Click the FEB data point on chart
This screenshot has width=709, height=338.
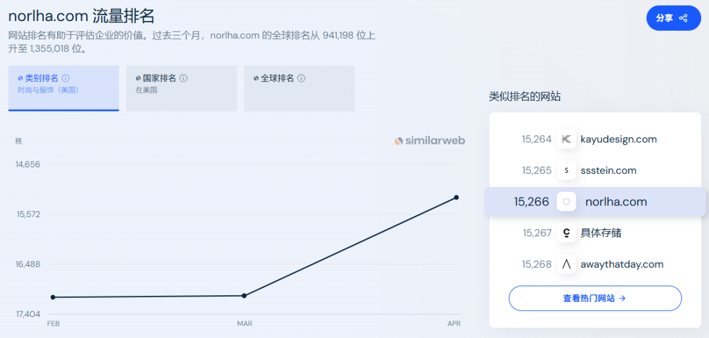53,297
